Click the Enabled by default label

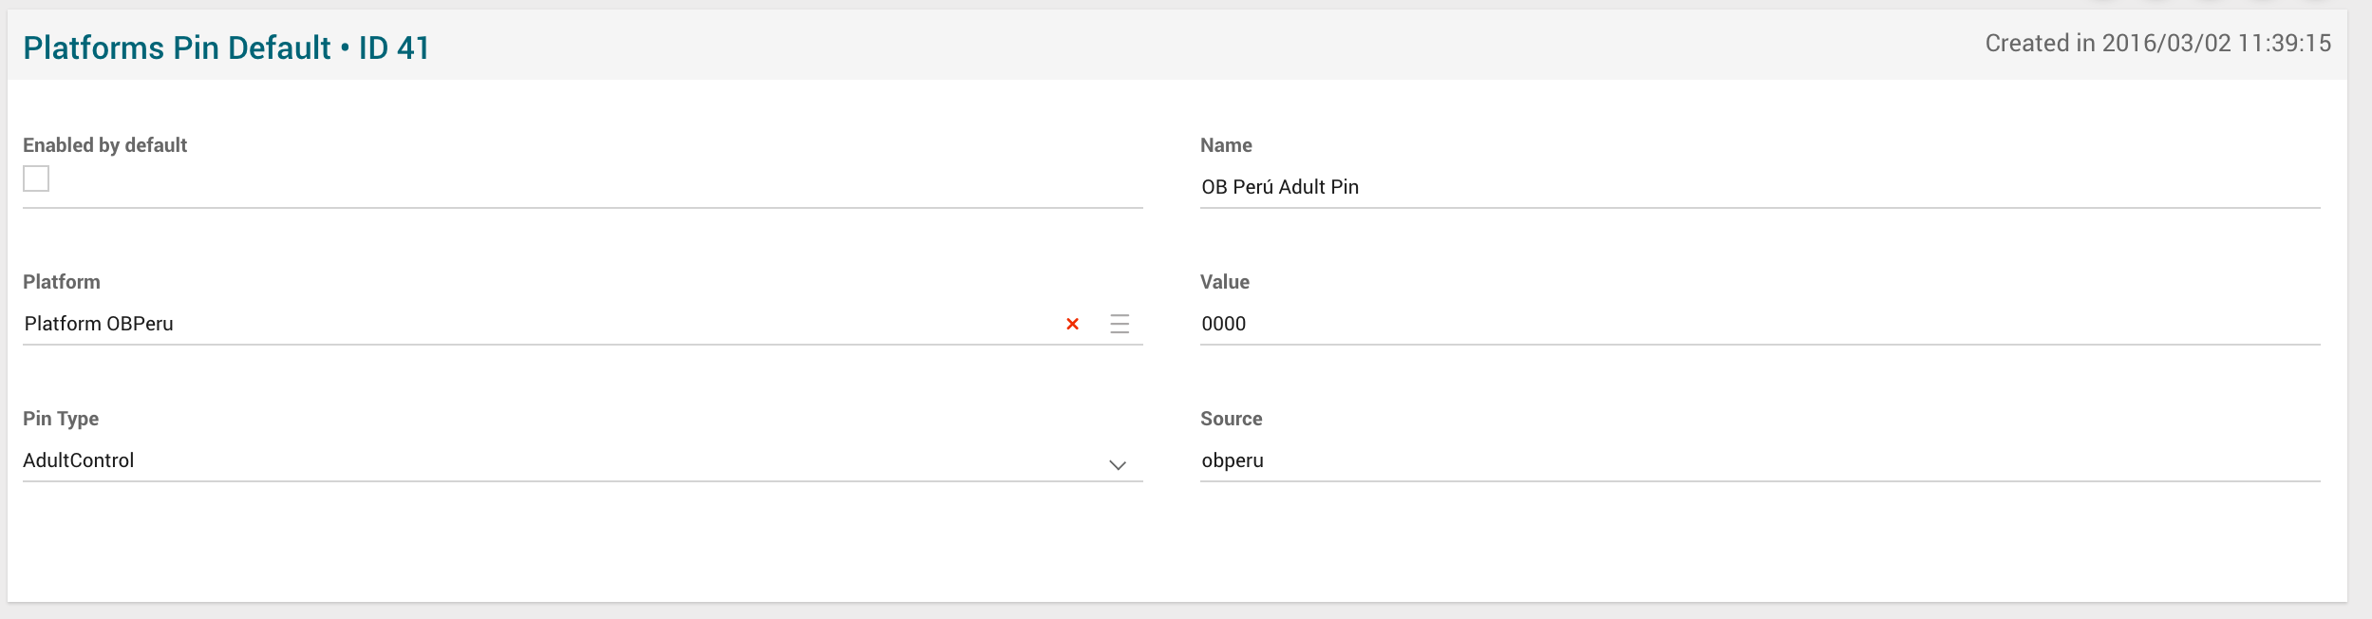(104, 145)
